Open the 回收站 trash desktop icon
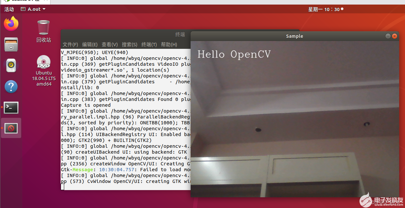405x208 pixels. (44, 31)
